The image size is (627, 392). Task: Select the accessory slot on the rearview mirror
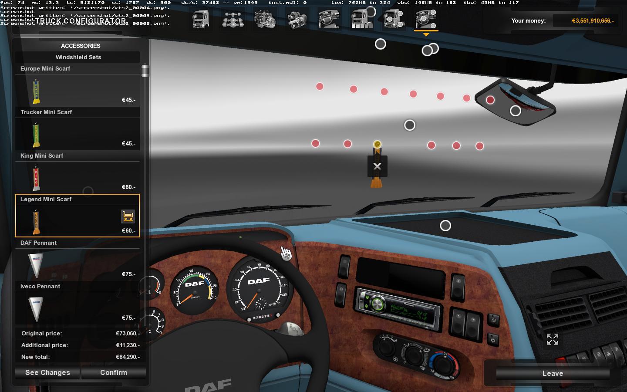[x=516, y=111]
